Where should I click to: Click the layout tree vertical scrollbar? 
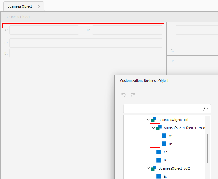(207, 148)
